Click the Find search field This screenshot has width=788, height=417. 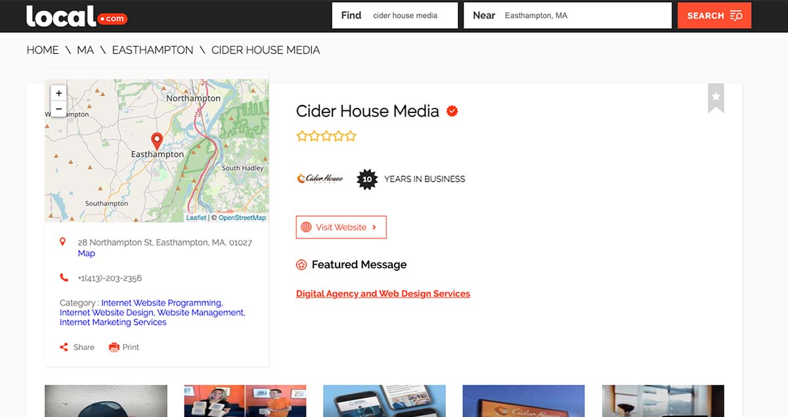point(412,16)
